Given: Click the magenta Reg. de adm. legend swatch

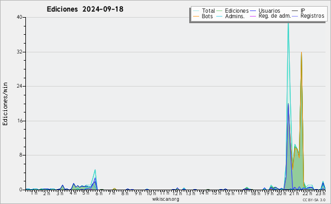Looking at the screenshot, I should [253, 16].
